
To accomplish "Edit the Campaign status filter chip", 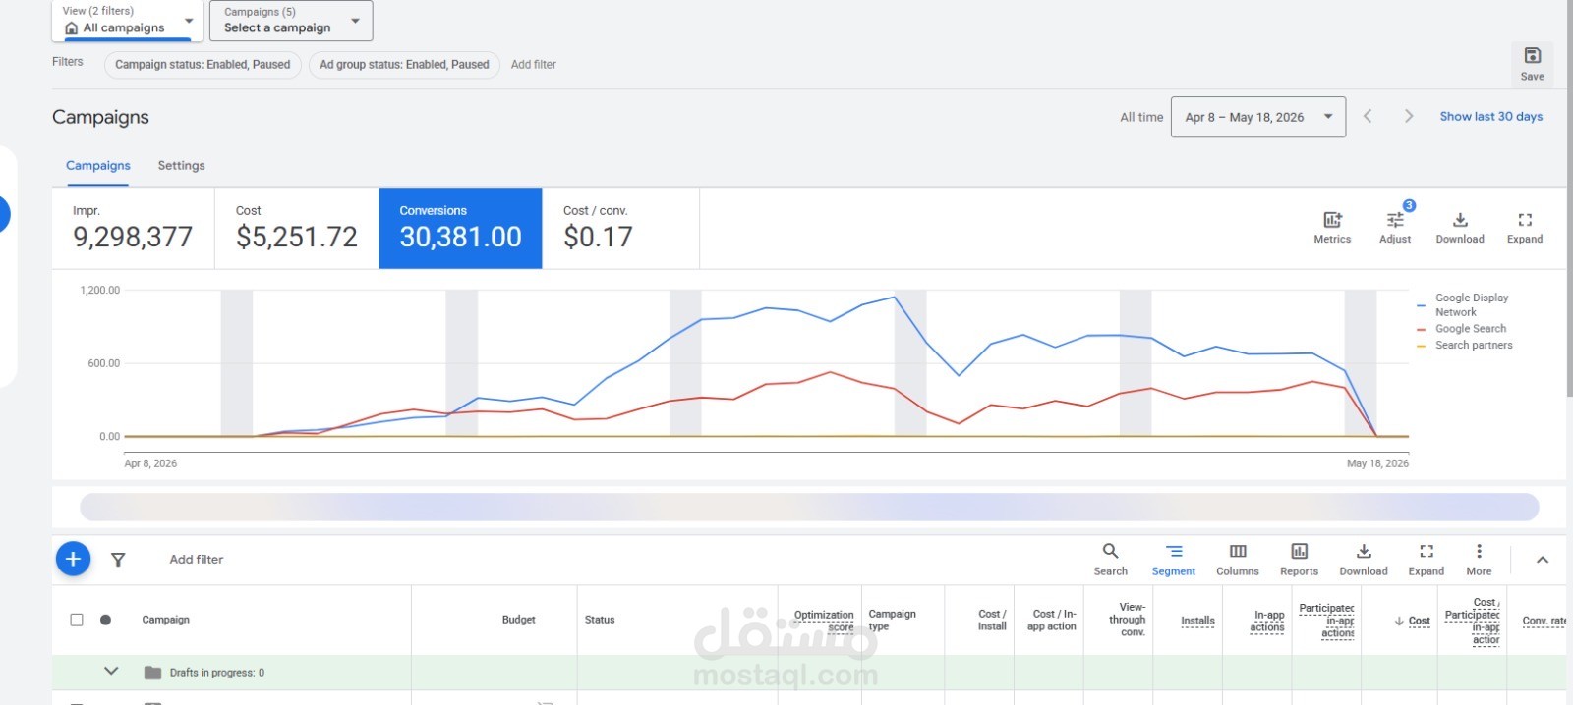I will 203,65.
